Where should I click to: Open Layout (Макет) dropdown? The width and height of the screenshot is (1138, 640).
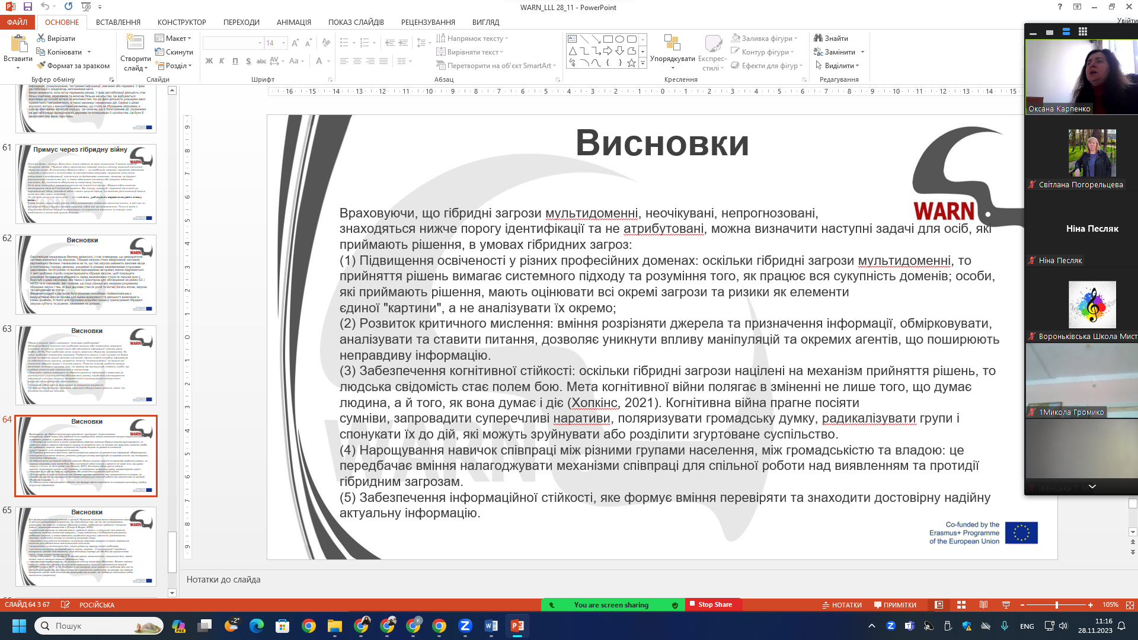173,38
